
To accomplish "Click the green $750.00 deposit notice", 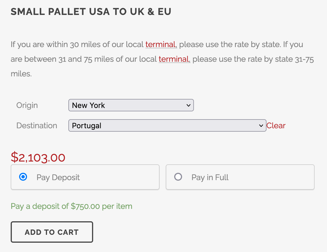I will coord(71,206).
